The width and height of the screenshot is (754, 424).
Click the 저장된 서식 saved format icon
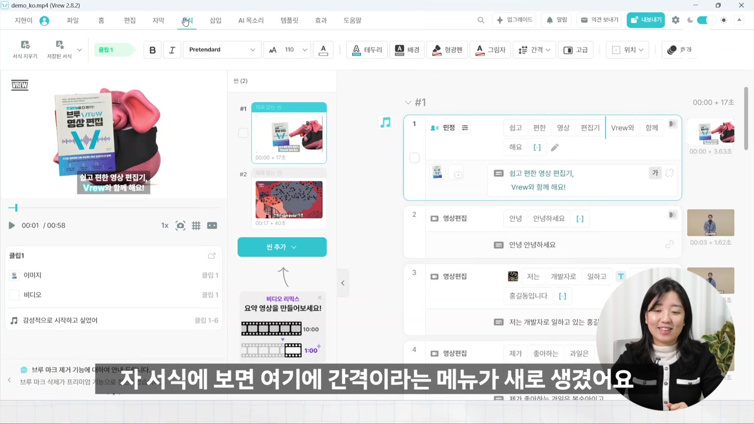coord(59,49)
